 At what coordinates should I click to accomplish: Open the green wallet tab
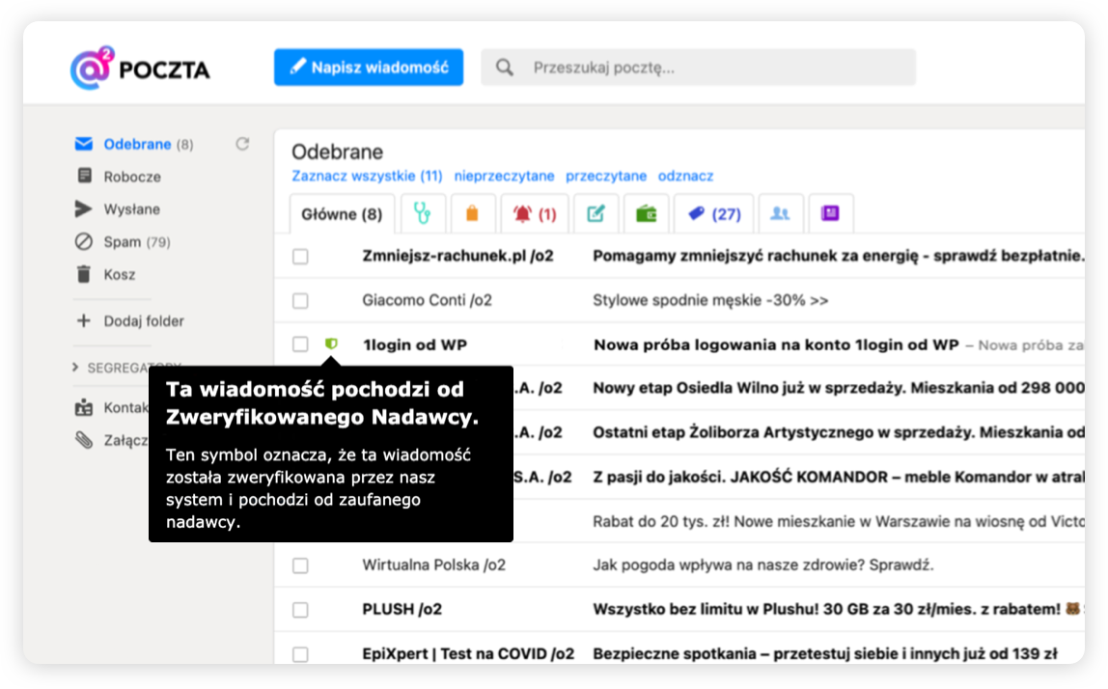646,213
